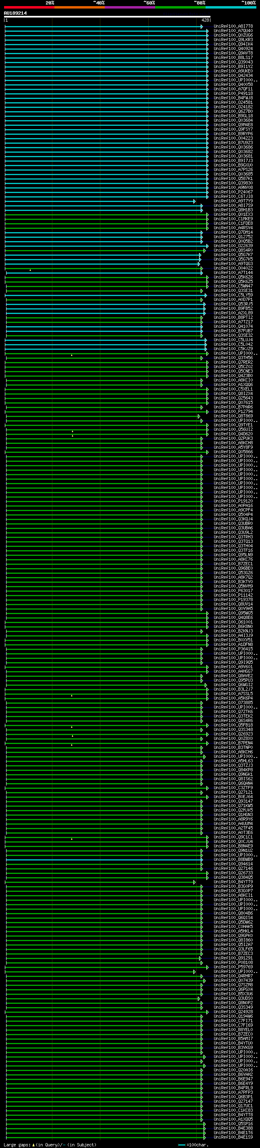The height and width of the screenshot is (1148, 260).
Task: Select the UniRef100_P24067 label
Action: 233,192
